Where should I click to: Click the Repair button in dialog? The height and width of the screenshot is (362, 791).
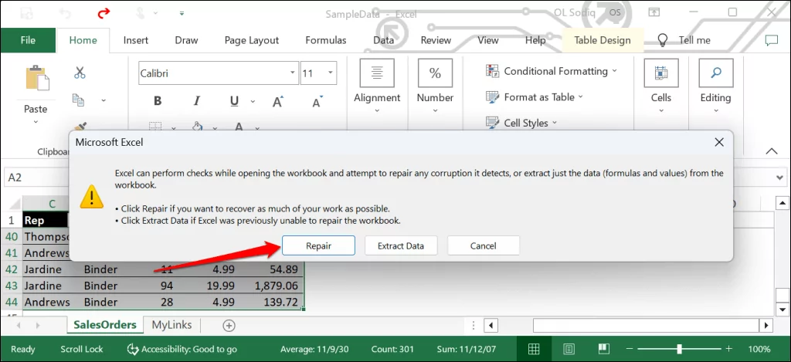318,245
